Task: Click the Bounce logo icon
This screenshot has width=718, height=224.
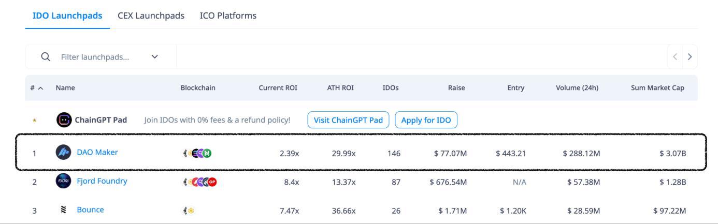Action: click(x=63, y=210)
